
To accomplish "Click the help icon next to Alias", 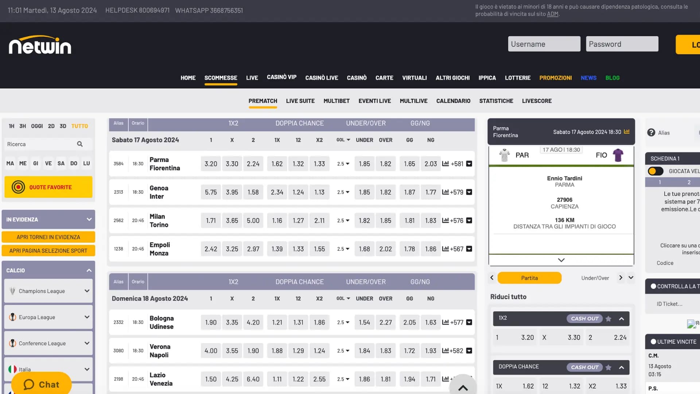I will (x=652, y=132).
